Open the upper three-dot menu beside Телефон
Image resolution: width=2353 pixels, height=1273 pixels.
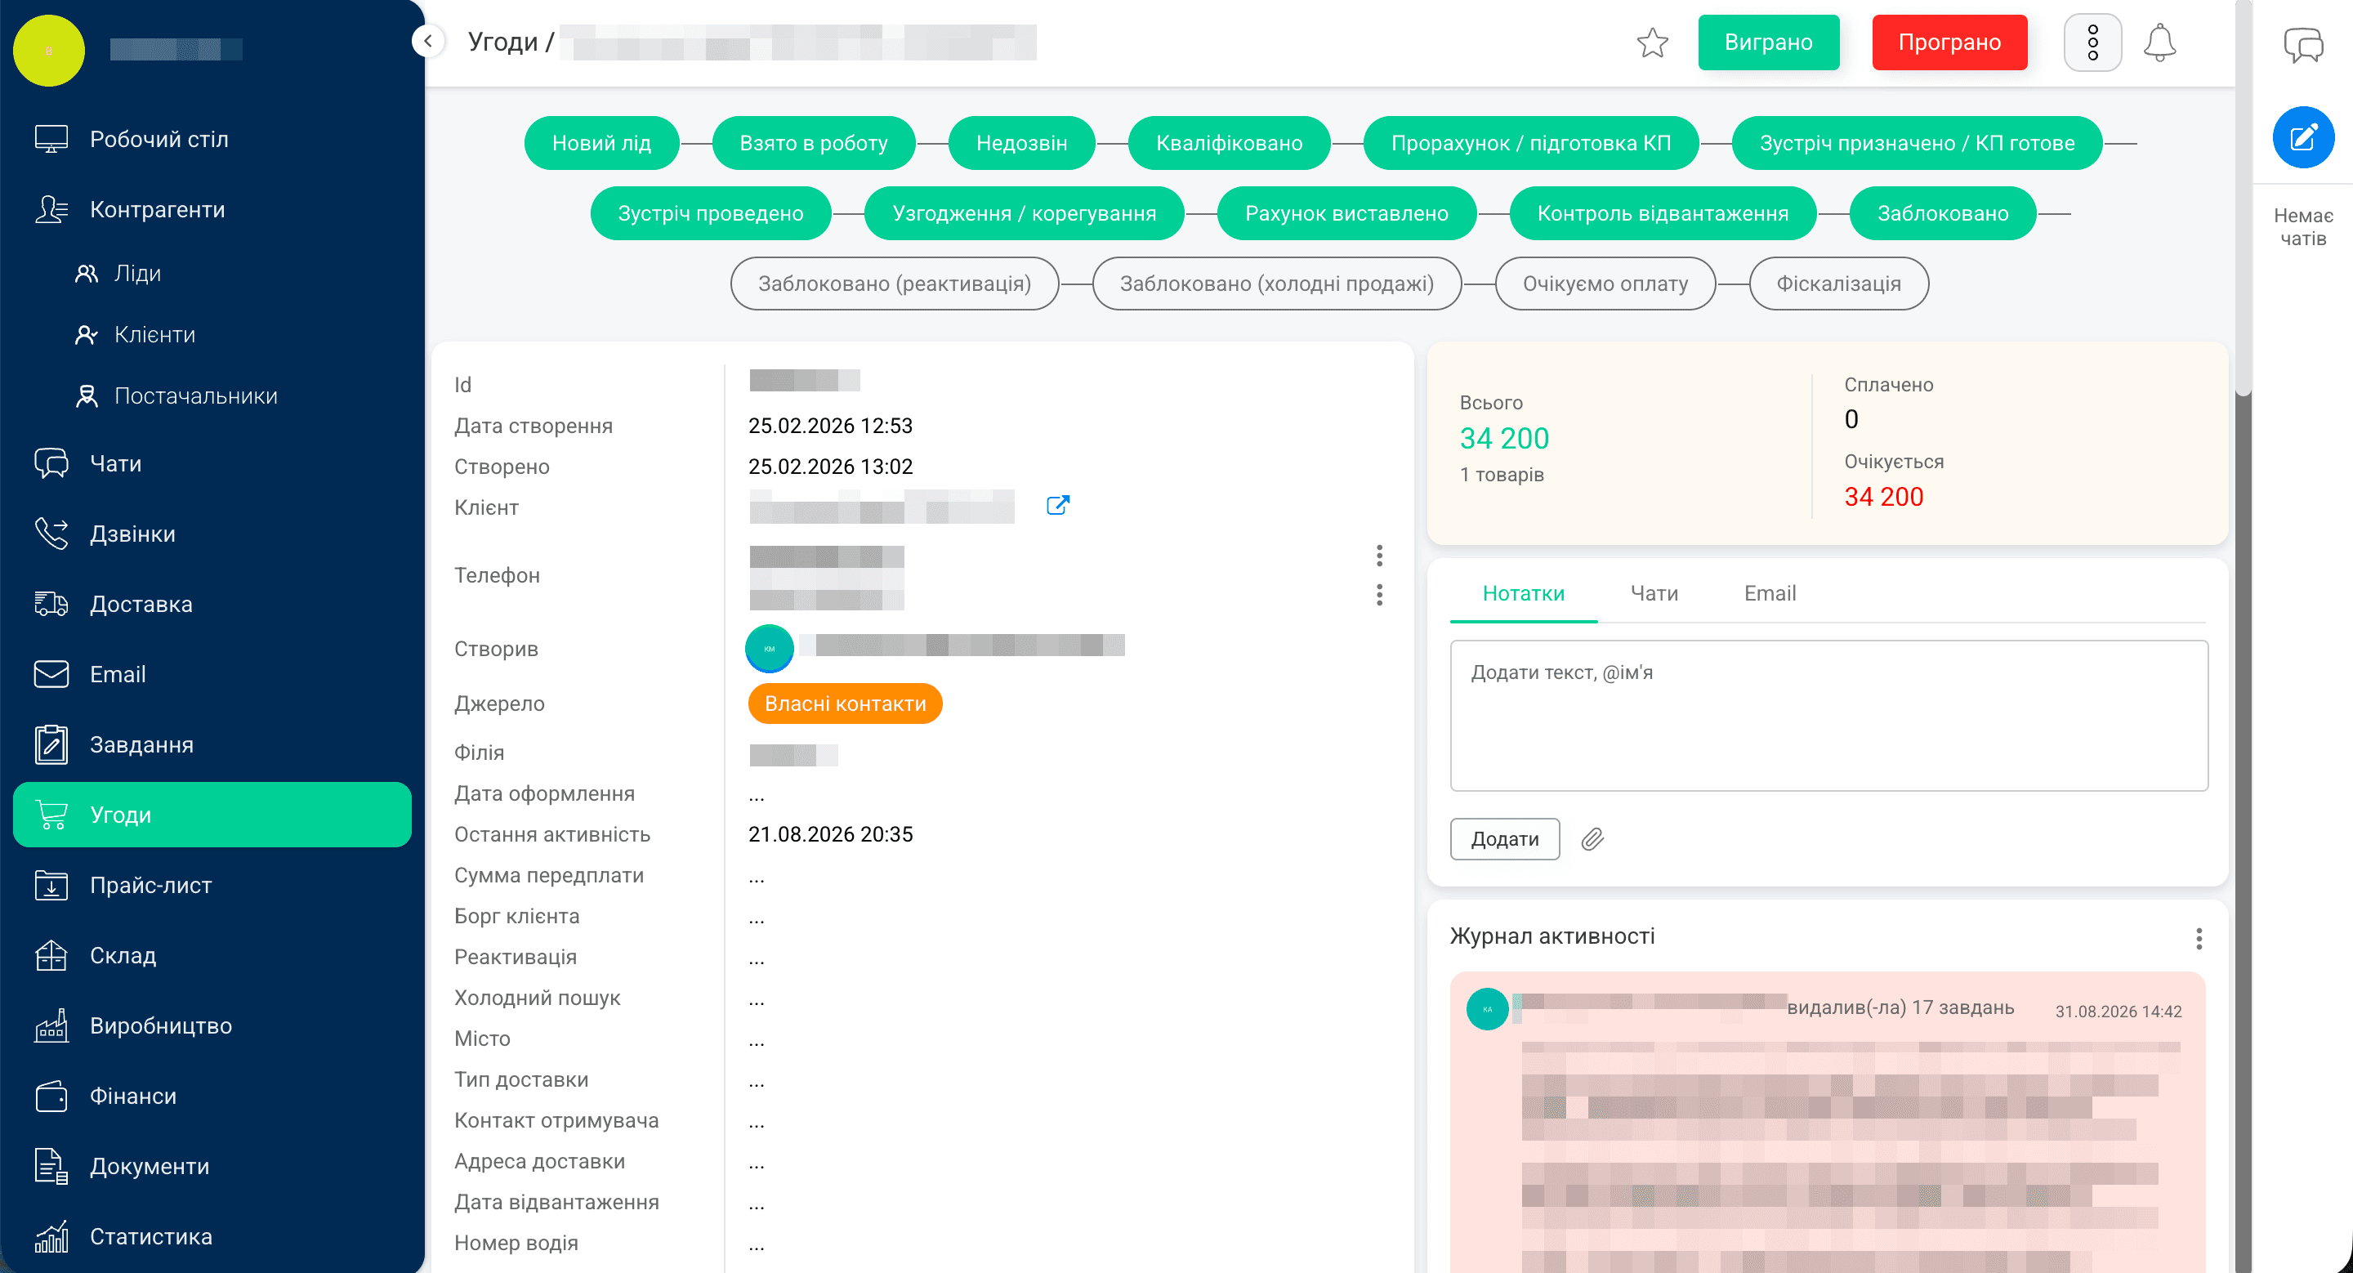click(x=1379, y=556)
